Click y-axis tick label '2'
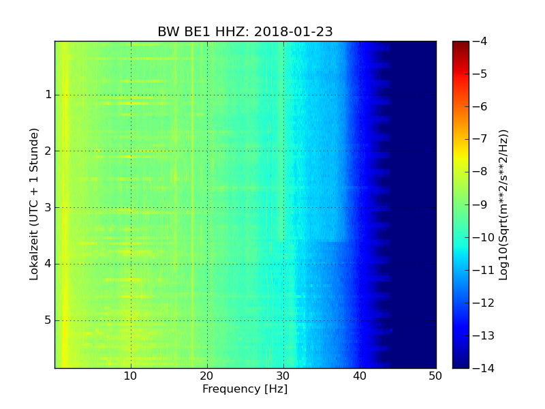545x409 pixels. [x=48, y=151]
